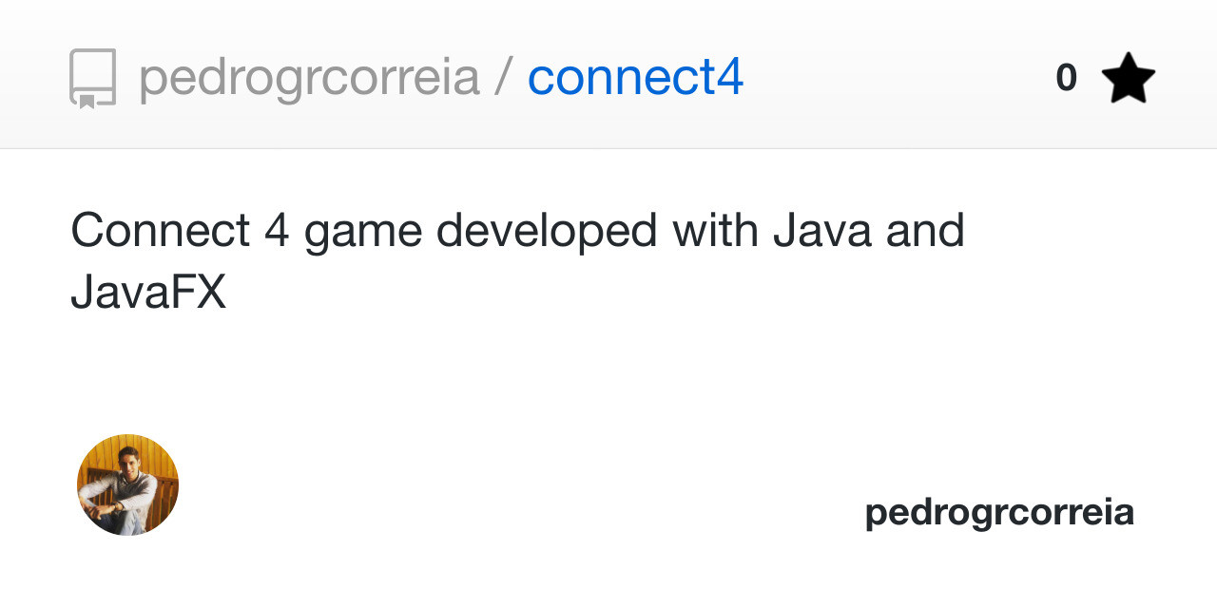This screenshot has height=608, width=1217.
Task: Click the pedrogrcorreia username at bottom right
Action: point(997,511)
